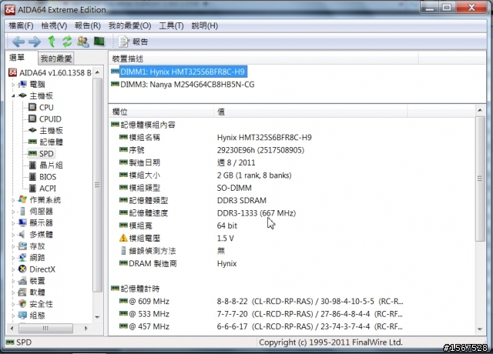Open the 工具(T) menu
493x354 pixels.
point(171,25)
